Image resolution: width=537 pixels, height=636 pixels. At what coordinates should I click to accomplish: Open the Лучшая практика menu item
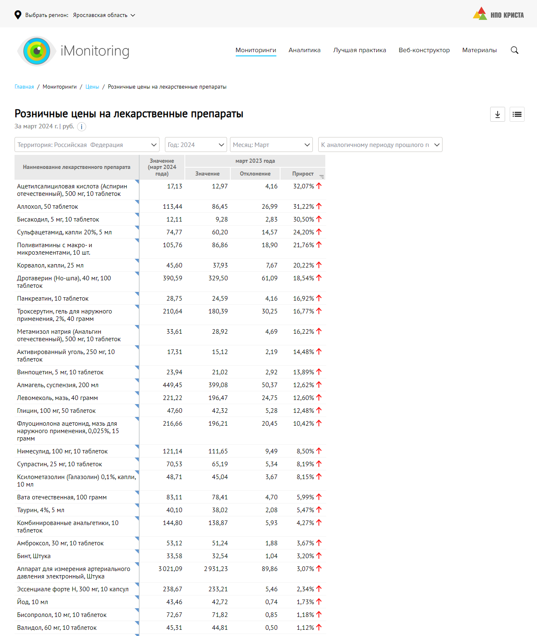pos(359,50)
